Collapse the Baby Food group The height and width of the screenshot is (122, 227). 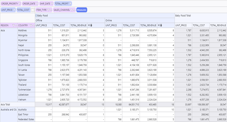(x=36, y=16)
